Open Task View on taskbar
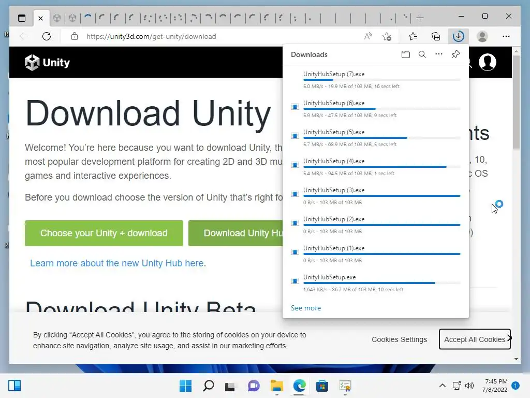 (x=230, y=386)
